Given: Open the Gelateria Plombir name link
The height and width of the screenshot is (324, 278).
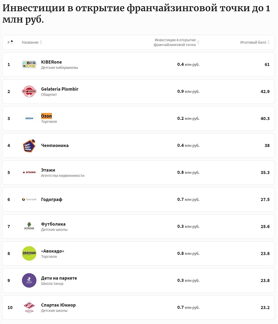Looking at the screenshot, I should point(60,89).
